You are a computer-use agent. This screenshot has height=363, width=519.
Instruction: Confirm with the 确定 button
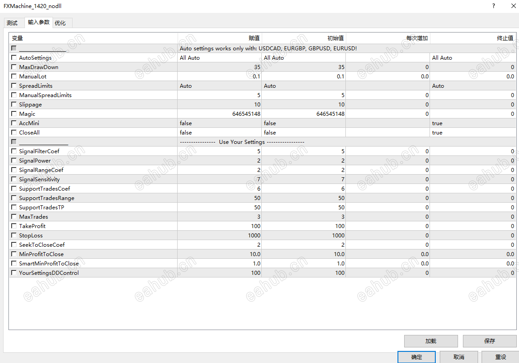click(x=416, y=357)
